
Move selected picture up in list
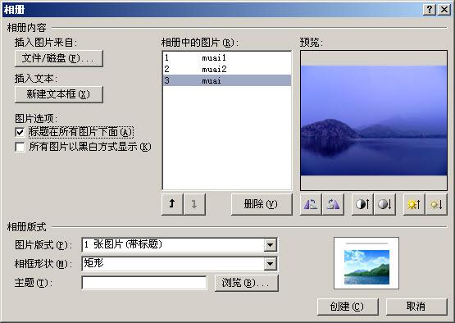click(x=172, y=204)
